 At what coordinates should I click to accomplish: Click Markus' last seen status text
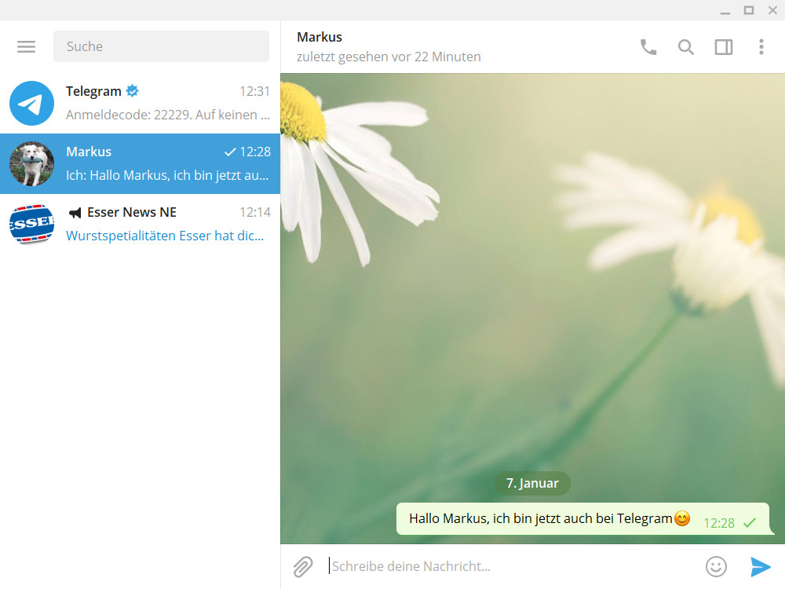pyautogui.click(x=389, y=57)
